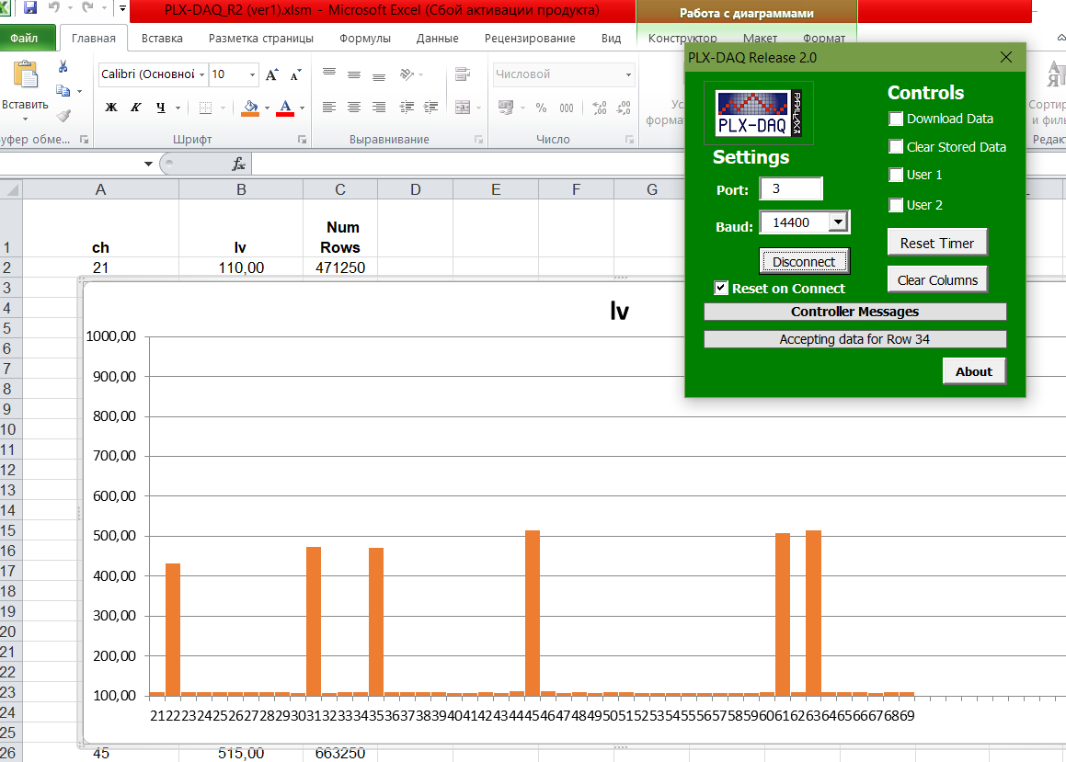Open the underline style dropdown arrow
Viewport: 1066px width, 762px height.
[x=178, y=108]
